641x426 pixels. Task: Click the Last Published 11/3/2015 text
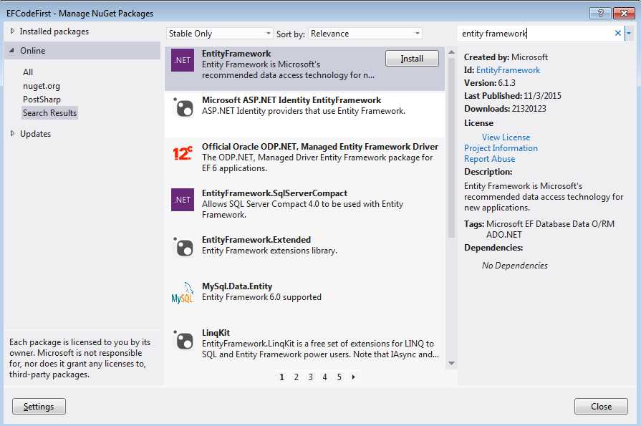(x=513, y=96)
